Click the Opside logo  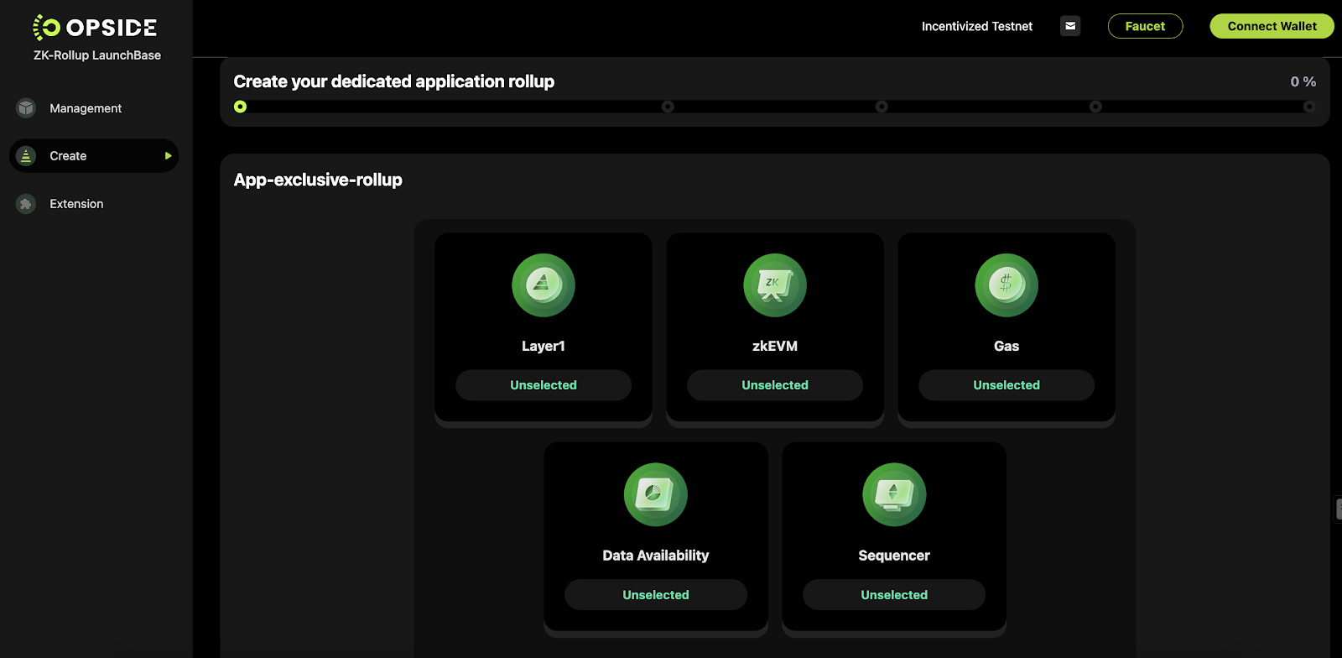coord(94,28)
